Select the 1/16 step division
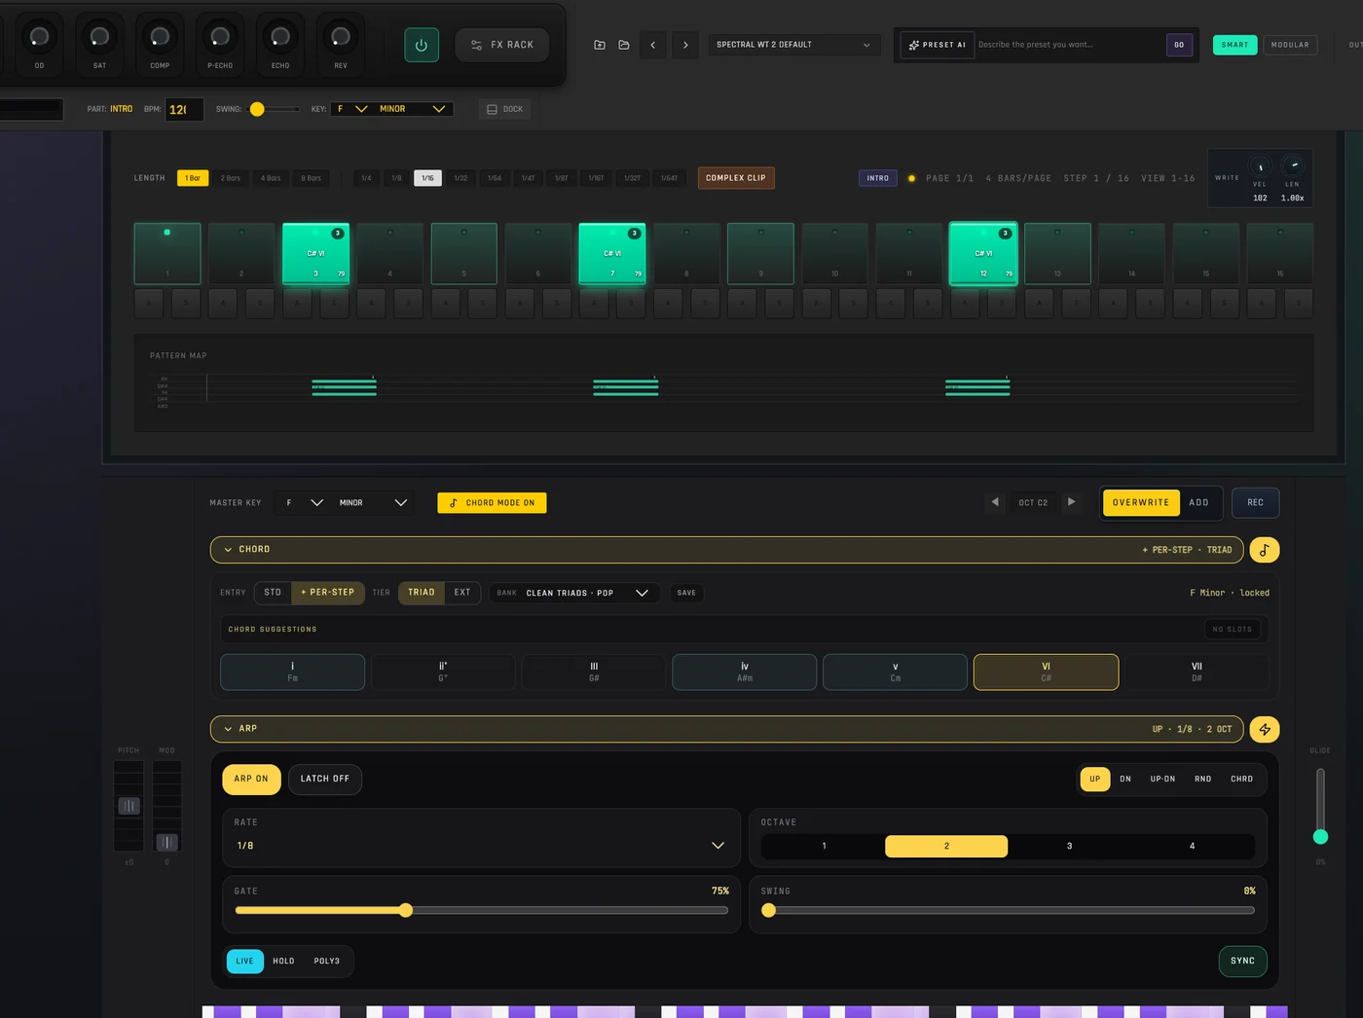 pos(427,178)
